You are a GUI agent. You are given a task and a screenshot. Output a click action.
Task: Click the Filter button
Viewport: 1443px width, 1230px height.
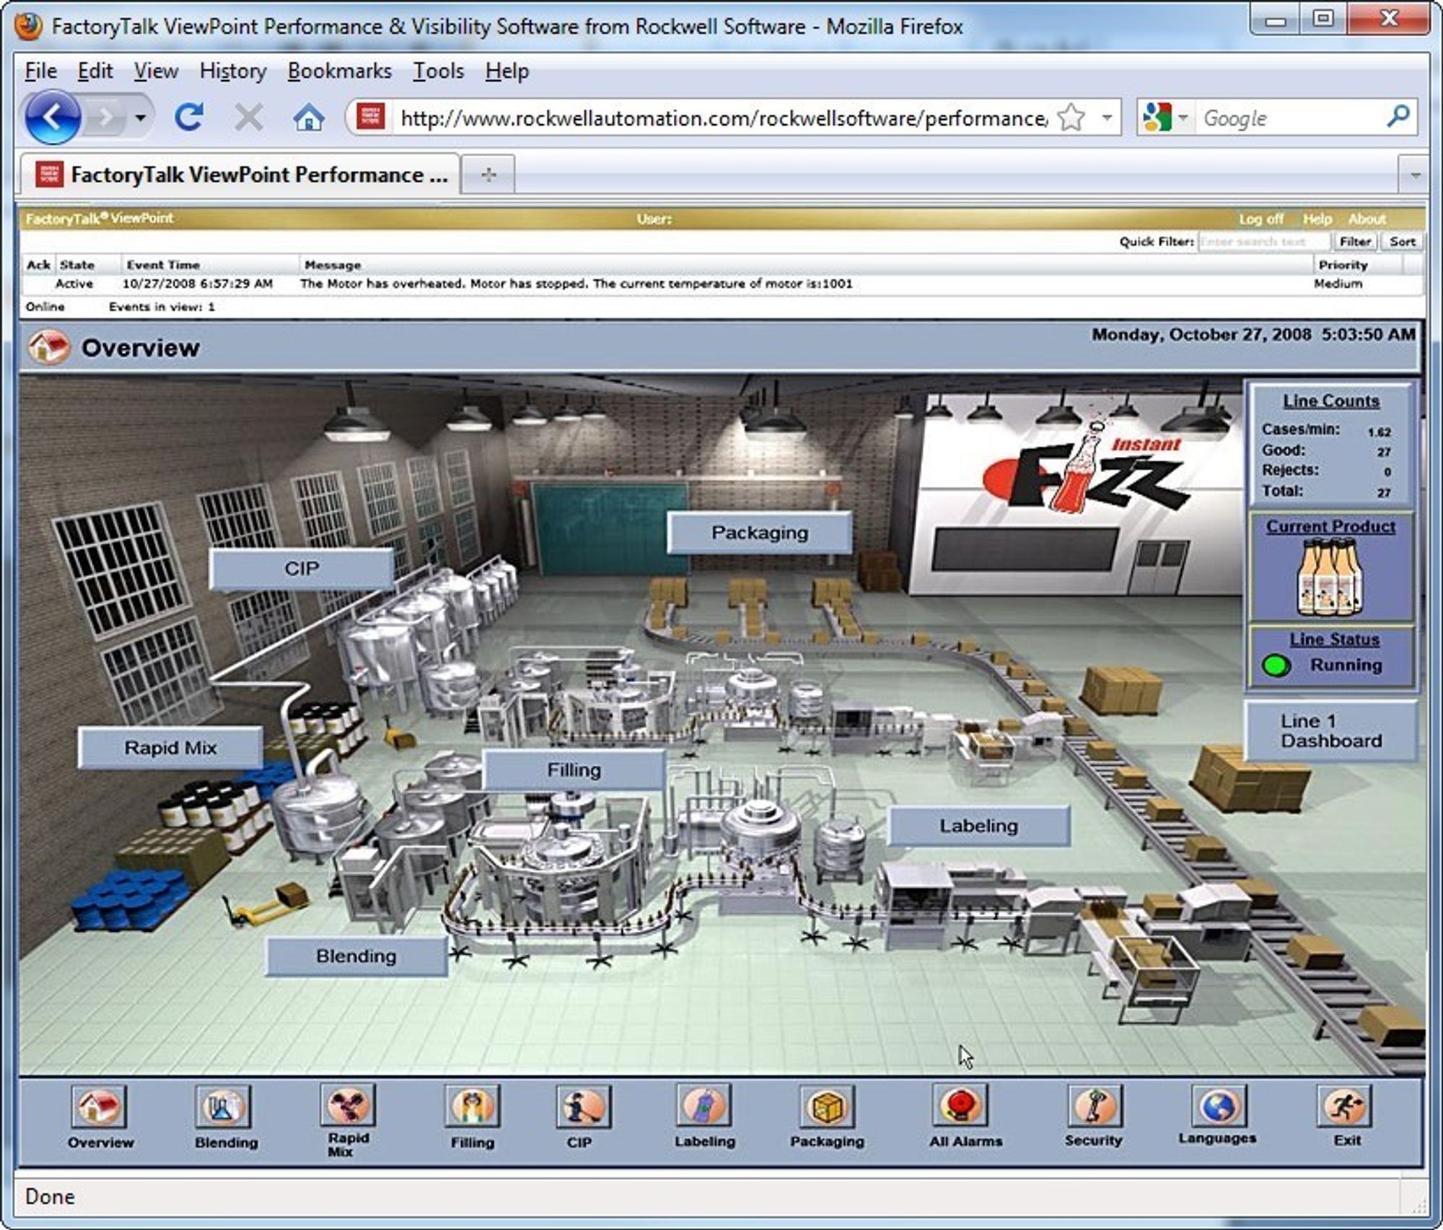[x=1355, y=242]
